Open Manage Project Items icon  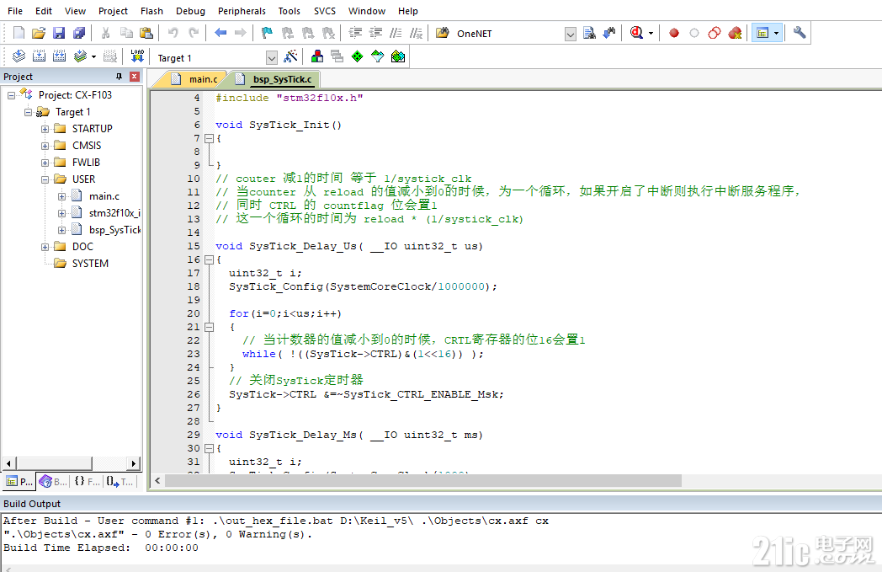coord(317,56)
